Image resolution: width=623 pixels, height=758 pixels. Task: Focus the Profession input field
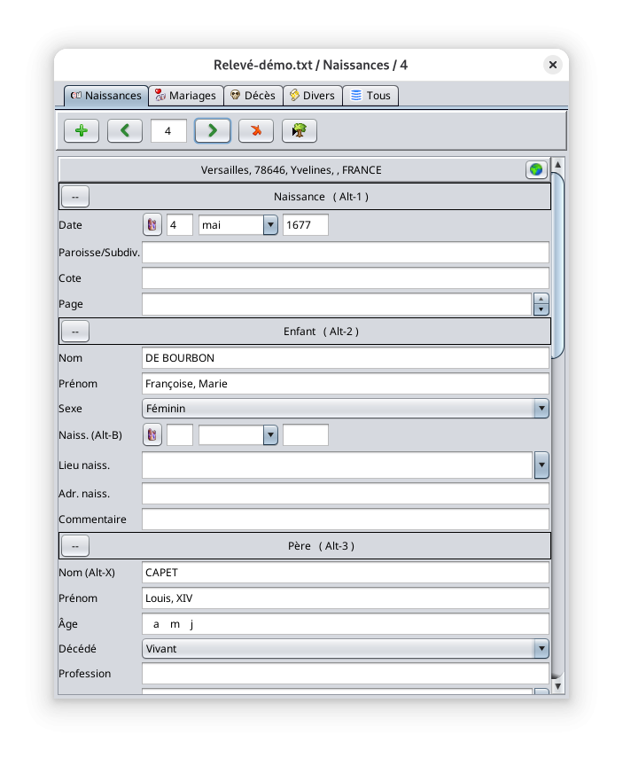[x=346, y=674]
